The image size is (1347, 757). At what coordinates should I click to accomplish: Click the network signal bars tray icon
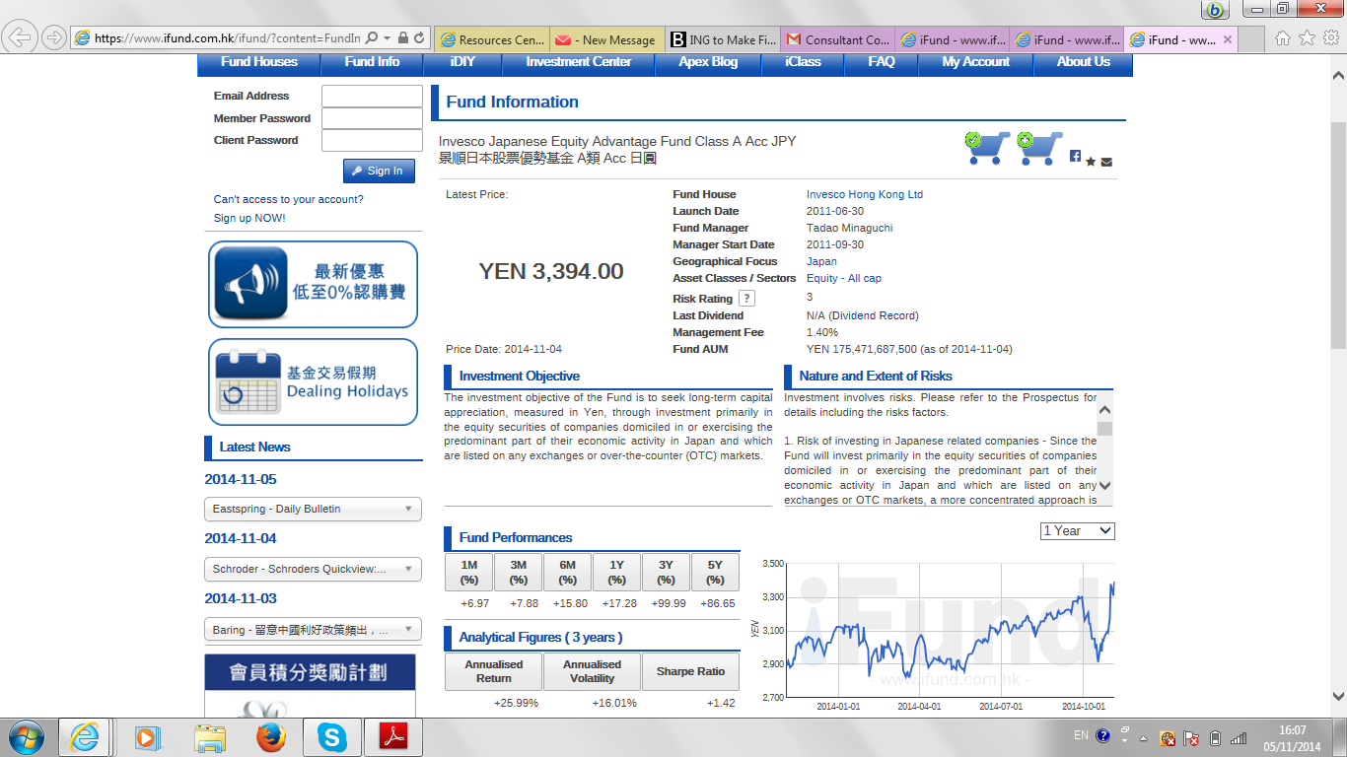click(x=1239, y=737)
